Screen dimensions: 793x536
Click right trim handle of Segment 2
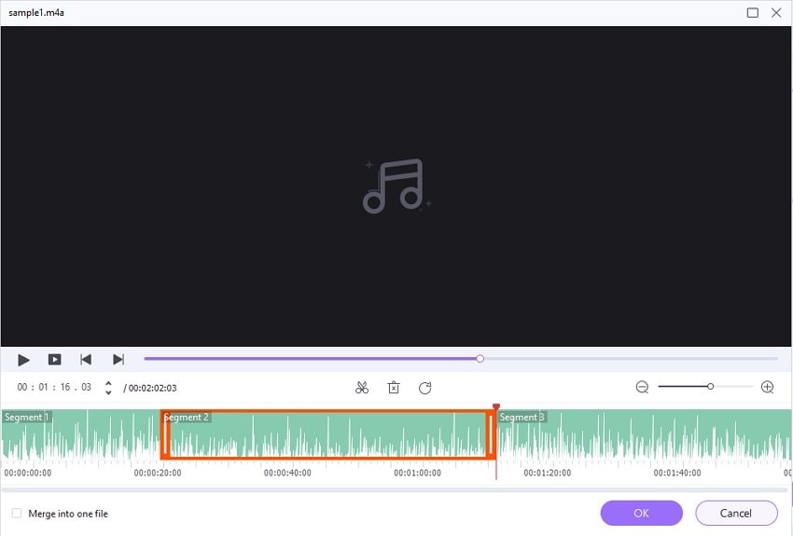pyautogui.click(x=490, y=435)
